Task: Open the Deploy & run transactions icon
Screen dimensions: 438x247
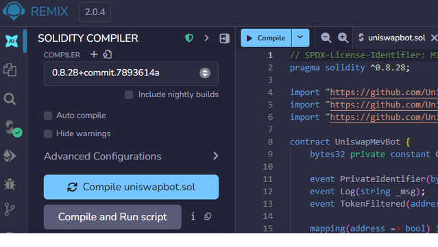Action: (10, 156)
